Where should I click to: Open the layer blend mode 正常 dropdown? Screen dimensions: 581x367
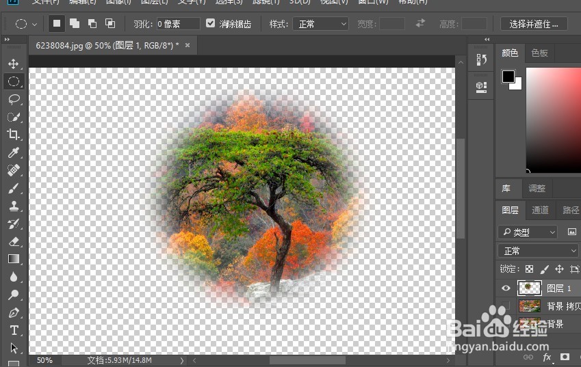[x=538, y=251]
